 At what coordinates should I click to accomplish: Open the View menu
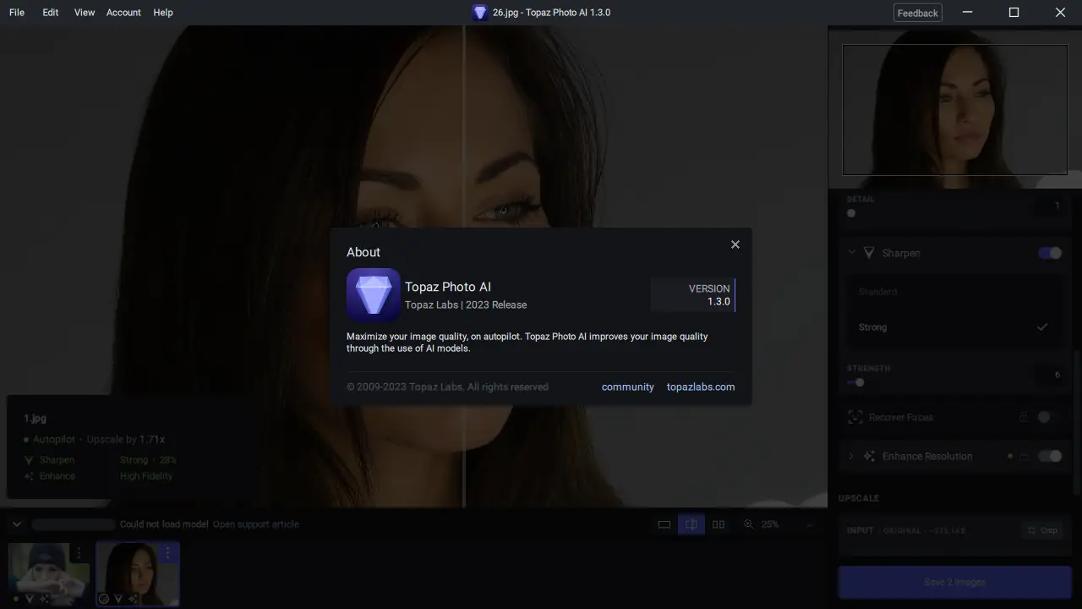(85, 13)
